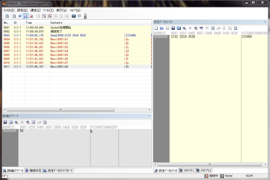The width and height of the screenshot is (270, 180).
Task: Open the ファイル(F) menu
Action: pyautogui.click(x=9, y=10)
